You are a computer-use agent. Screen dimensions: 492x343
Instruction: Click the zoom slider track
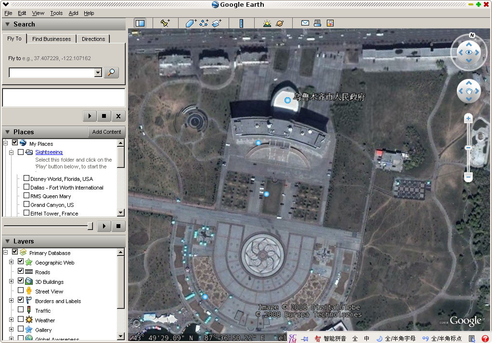(x=468, y=148)
